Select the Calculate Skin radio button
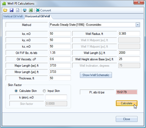This screenshot has height=128, width=146. pos(16,91)
